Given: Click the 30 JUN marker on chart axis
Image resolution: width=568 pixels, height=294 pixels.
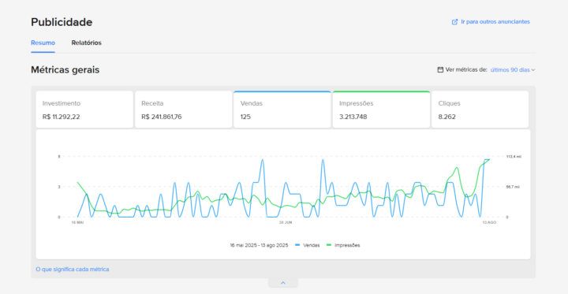Looking at the screenshot, I should (x=286, y=222).
